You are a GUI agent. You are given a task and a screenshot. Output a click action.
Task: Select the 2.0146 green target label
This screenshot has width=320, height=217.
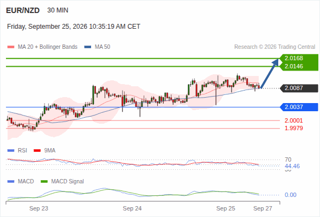coord(293,66)
